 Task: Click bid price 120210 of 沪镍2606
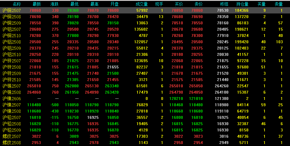click(176, 99)
